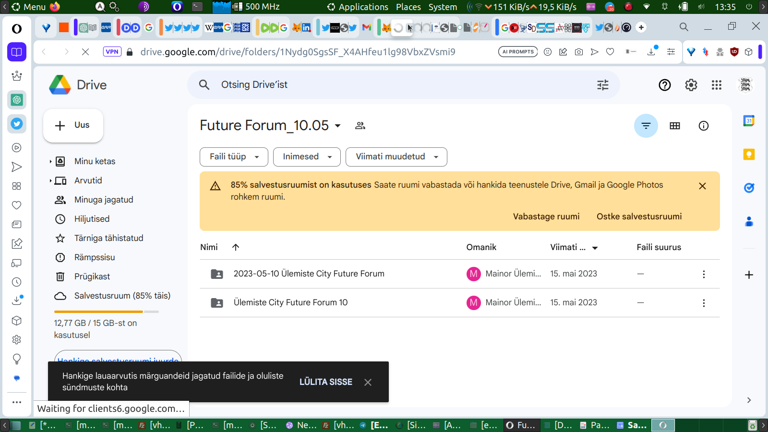Screen dimensions: 768x432
Task: Open the Viimati muudetud filter dropdown
Action: pos(396,157)
